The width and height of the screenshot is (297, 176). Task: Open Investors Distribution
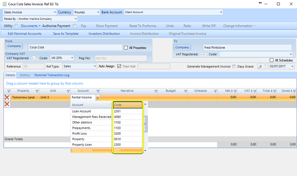point(104,34)
